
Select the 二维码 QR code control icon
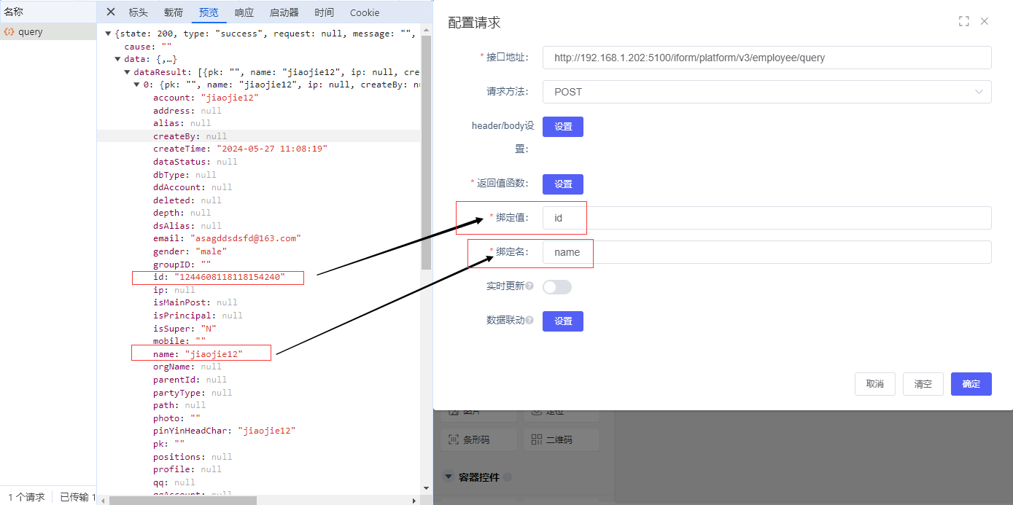(537, 439)
